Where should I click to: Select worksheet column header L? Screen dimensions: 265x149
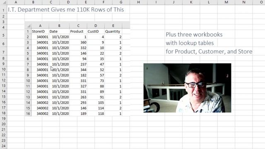tap(209, 2)
